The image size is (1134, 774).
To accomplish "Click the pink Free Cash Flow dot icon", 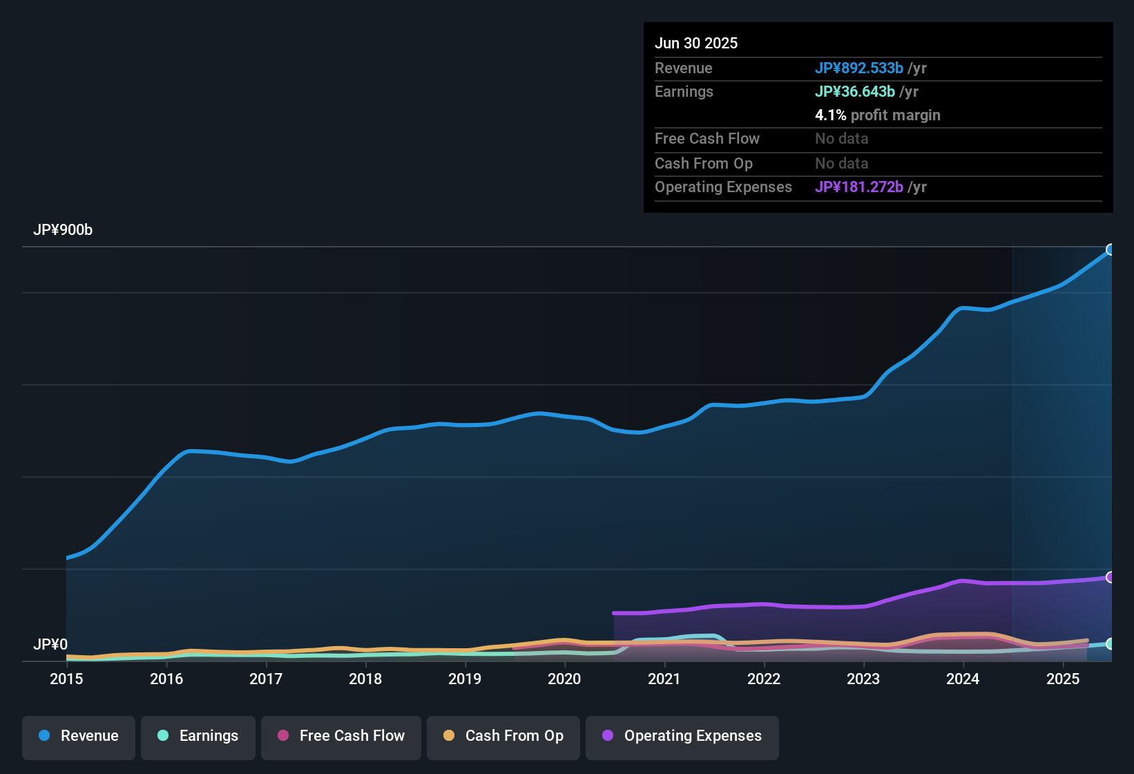I will (282, 736).
